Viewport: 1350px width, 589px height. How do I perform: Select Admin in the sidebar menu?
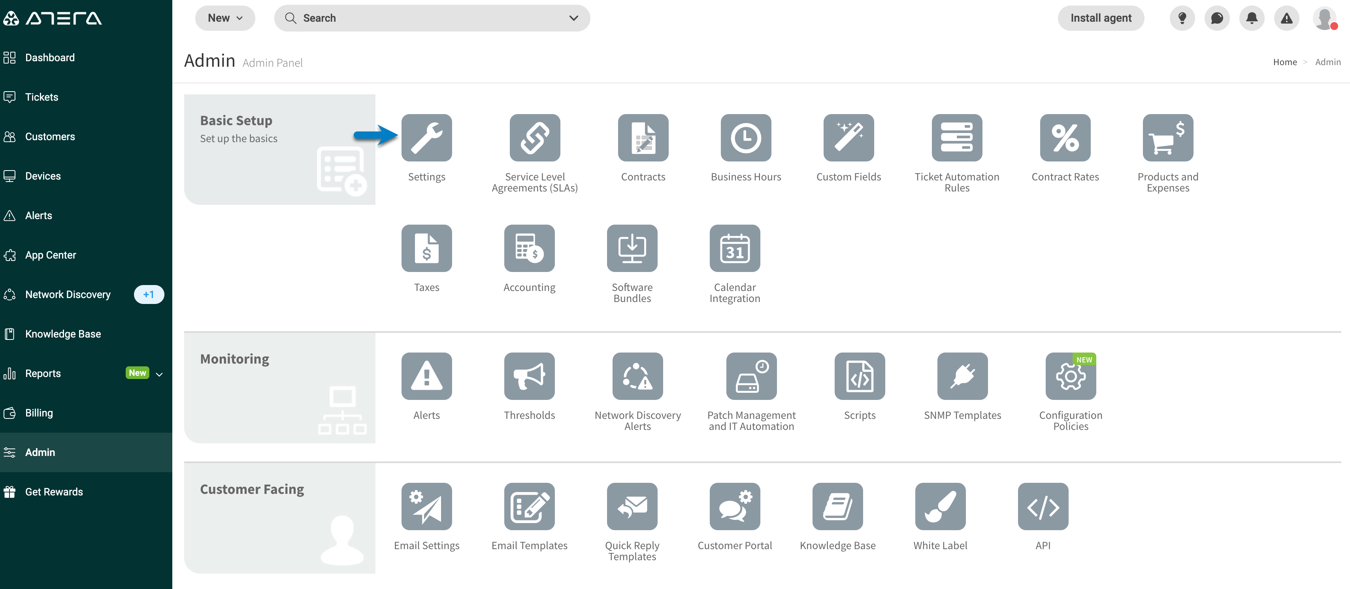pyautogui.click(x=40, y=452)
